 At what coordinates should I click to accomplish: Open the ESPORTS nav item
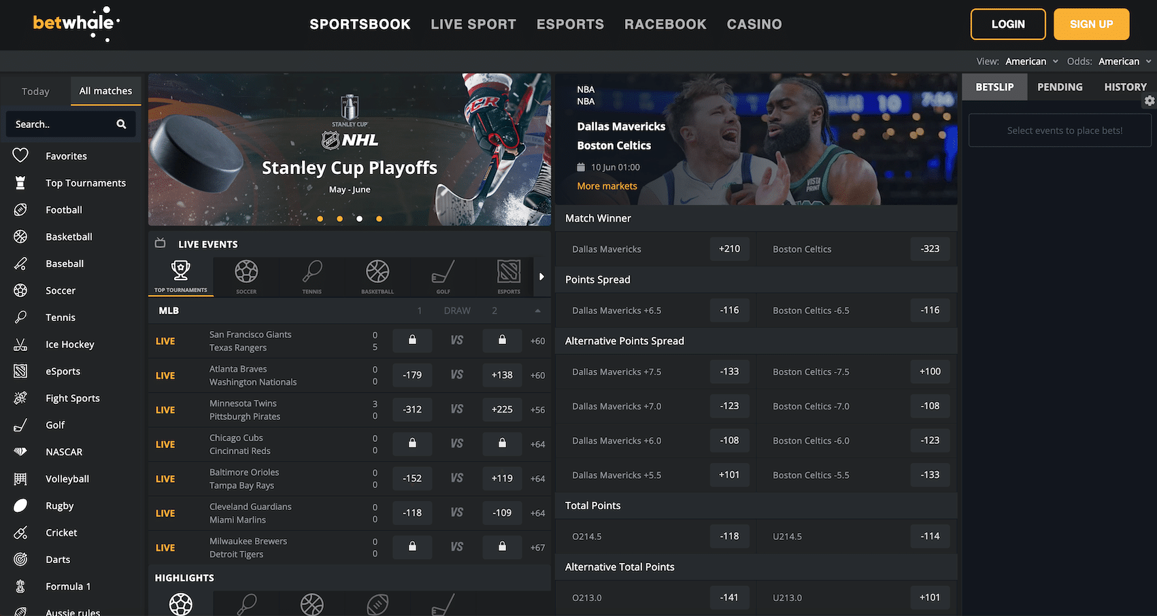[x=570, y=24]
